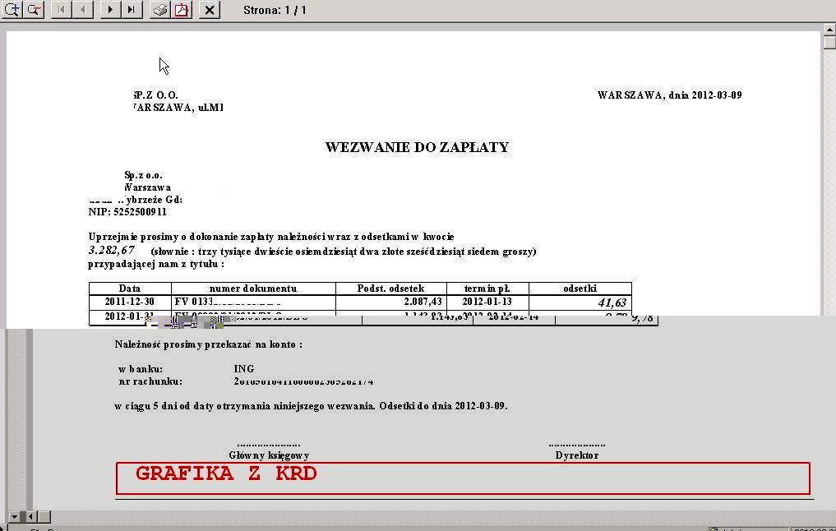Click the 'WEZWANIE DO ZAPŁATY' heading
Screen dimensions: 836x531
pos(417,147)
